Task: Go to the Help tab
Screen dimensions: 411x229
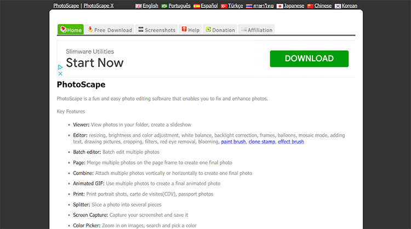Action: pos(190,30)
